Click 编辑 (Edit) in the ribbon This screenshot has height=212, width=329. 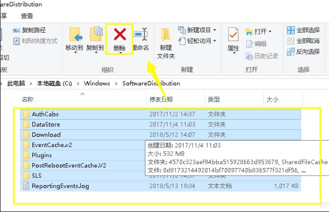coord(256,43)
